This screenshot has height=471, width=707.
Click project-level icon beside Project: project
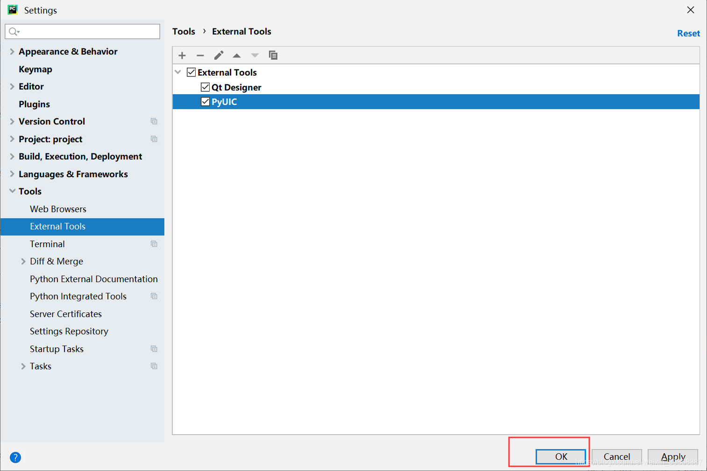click(154, 139)
